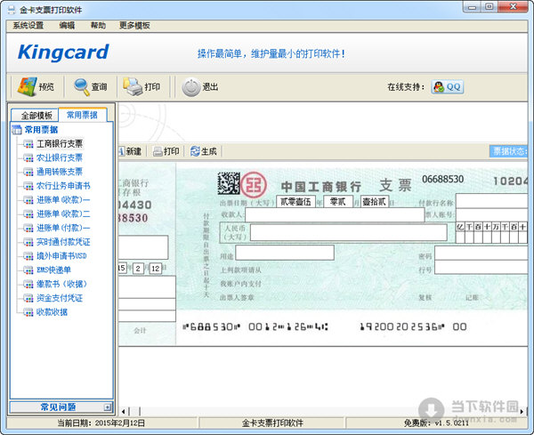
Task: Click the 人民币(大写) amount field
Action: (x=348, y=232)
